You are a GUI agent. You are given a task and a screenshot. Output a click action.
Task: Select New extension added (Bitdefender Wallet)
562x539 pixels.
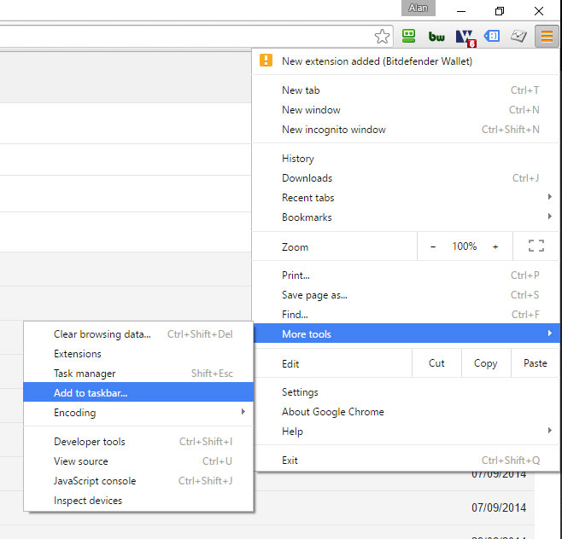[x=406, y=61]
